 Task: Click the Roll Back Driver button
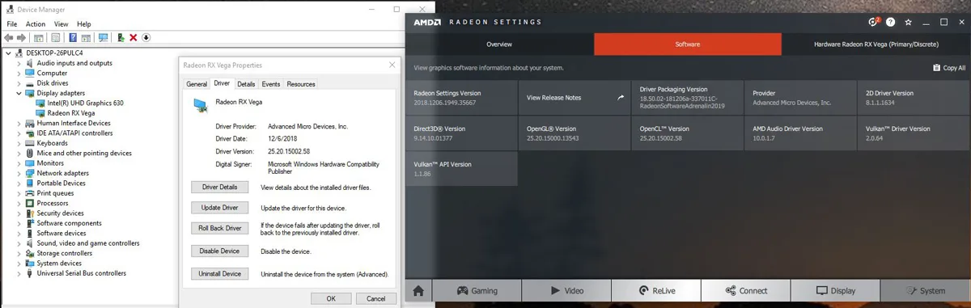pyautogui.click(x=219, y=229)
